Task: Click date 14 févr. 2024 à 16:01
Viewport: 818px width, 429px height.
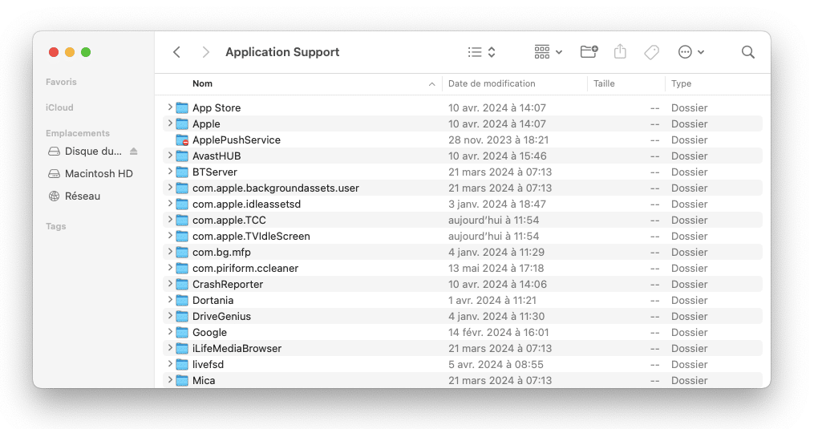Action: click(498, 333)
